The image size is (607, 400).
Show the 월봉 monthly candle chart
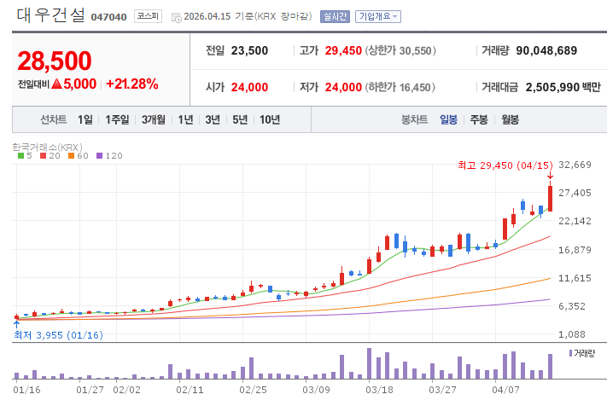510,119
